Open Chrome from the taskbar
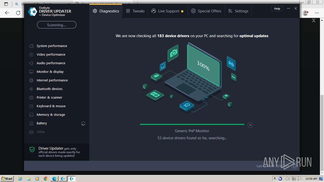Image resolution: width=324 pixels, height=182 pixels. 46,179
